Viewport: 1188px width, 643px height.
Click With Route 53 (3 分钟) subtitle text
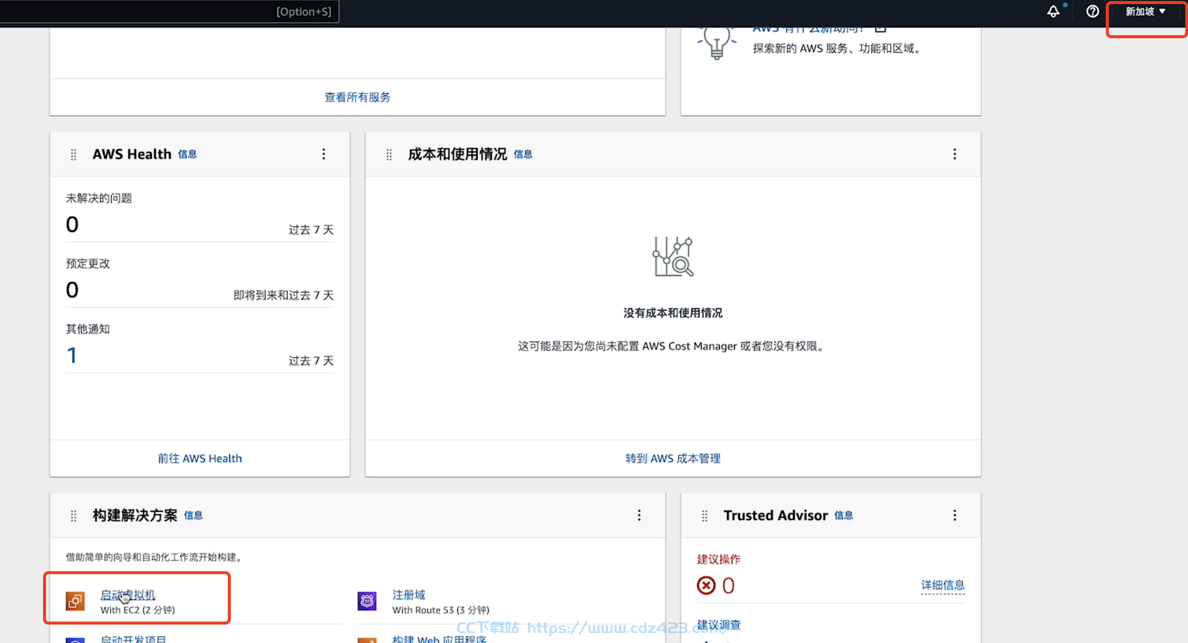pyautogui.click(x=441, y=610)
